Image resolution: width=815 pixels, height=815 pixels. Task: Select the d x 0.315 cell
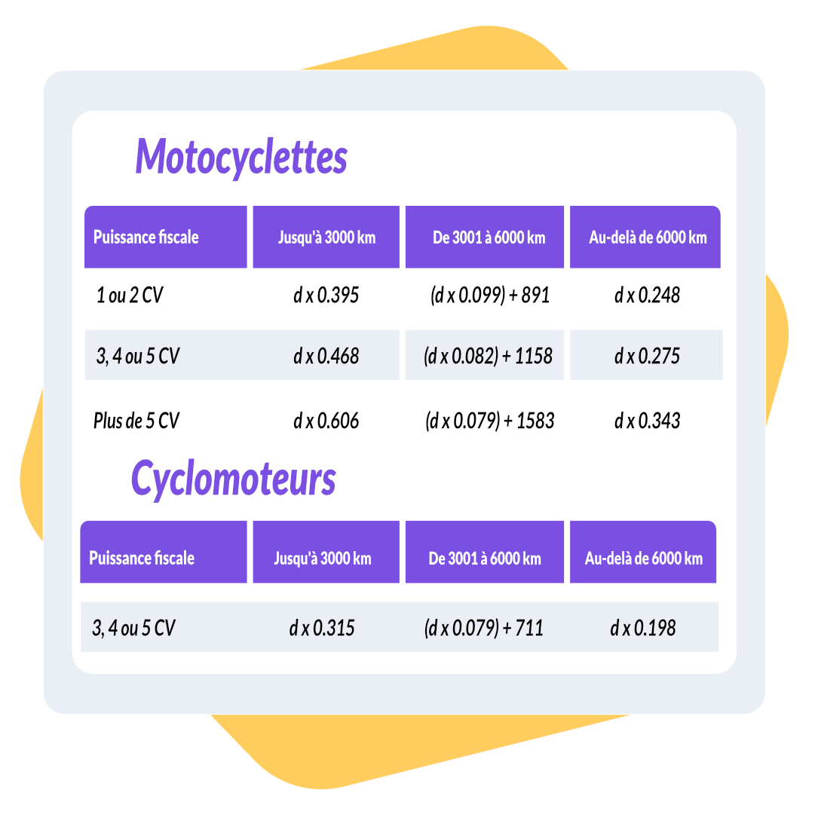tap(322, 627)
